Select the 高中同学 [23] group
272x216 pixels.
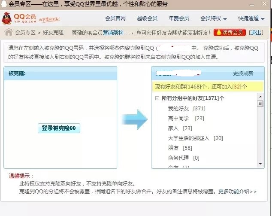[x=186, y=119]
